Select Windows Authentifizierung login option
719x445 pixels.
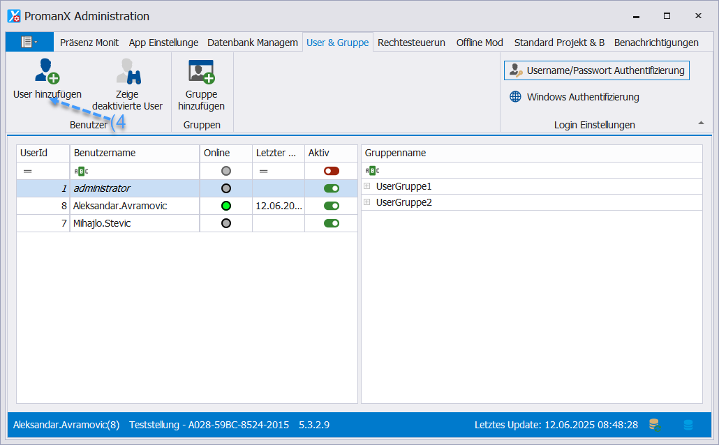[575, 97]
